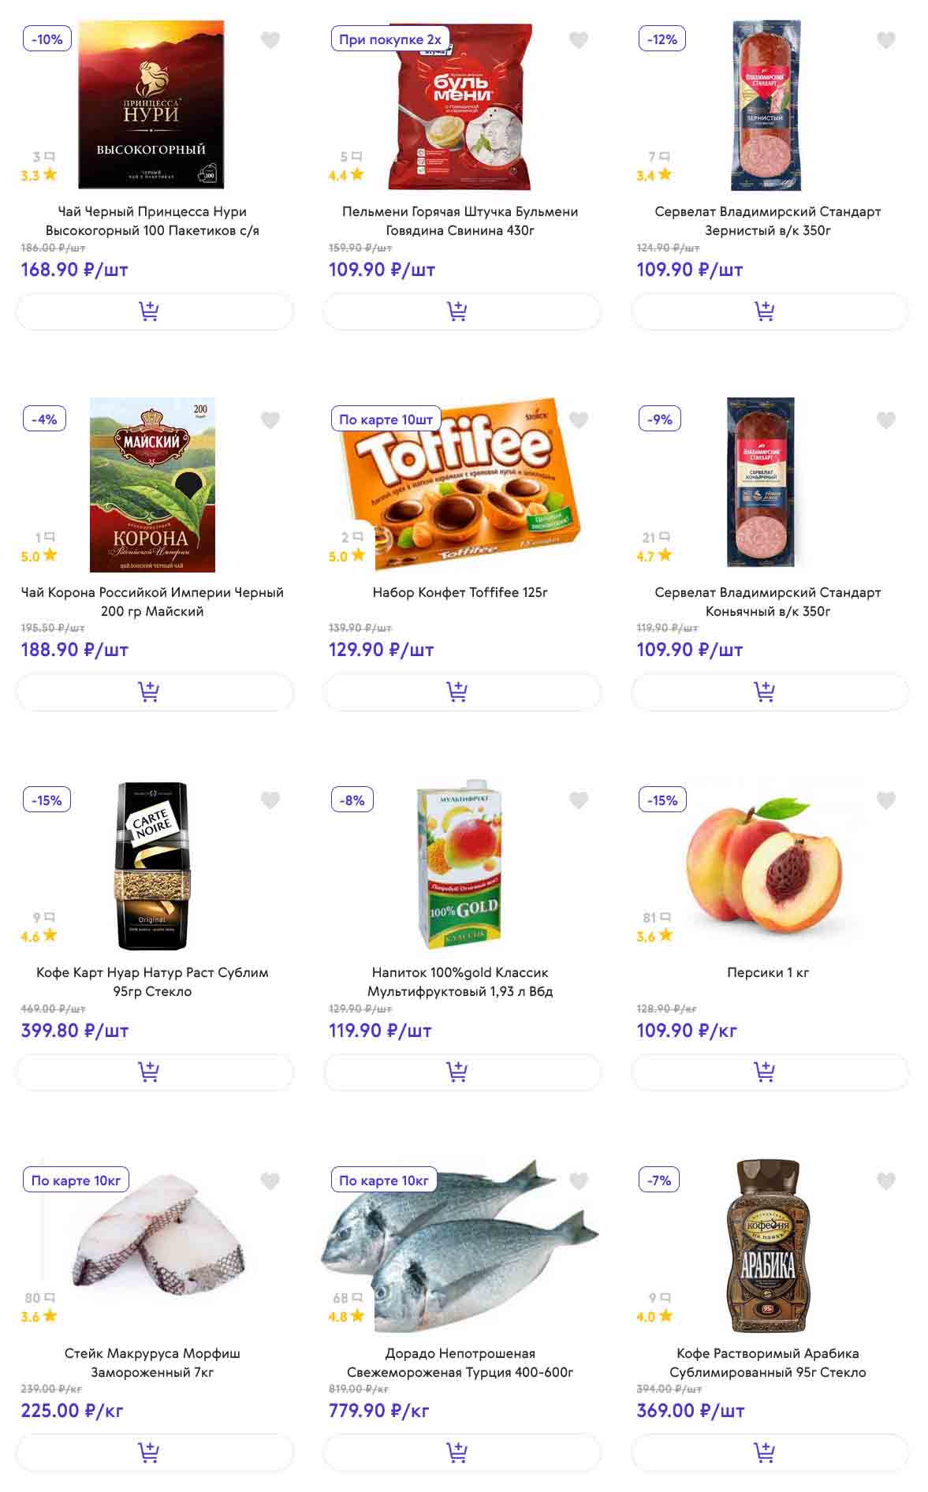
Task: Favorite the Майский Корона tea
Action: coord(270,420)
